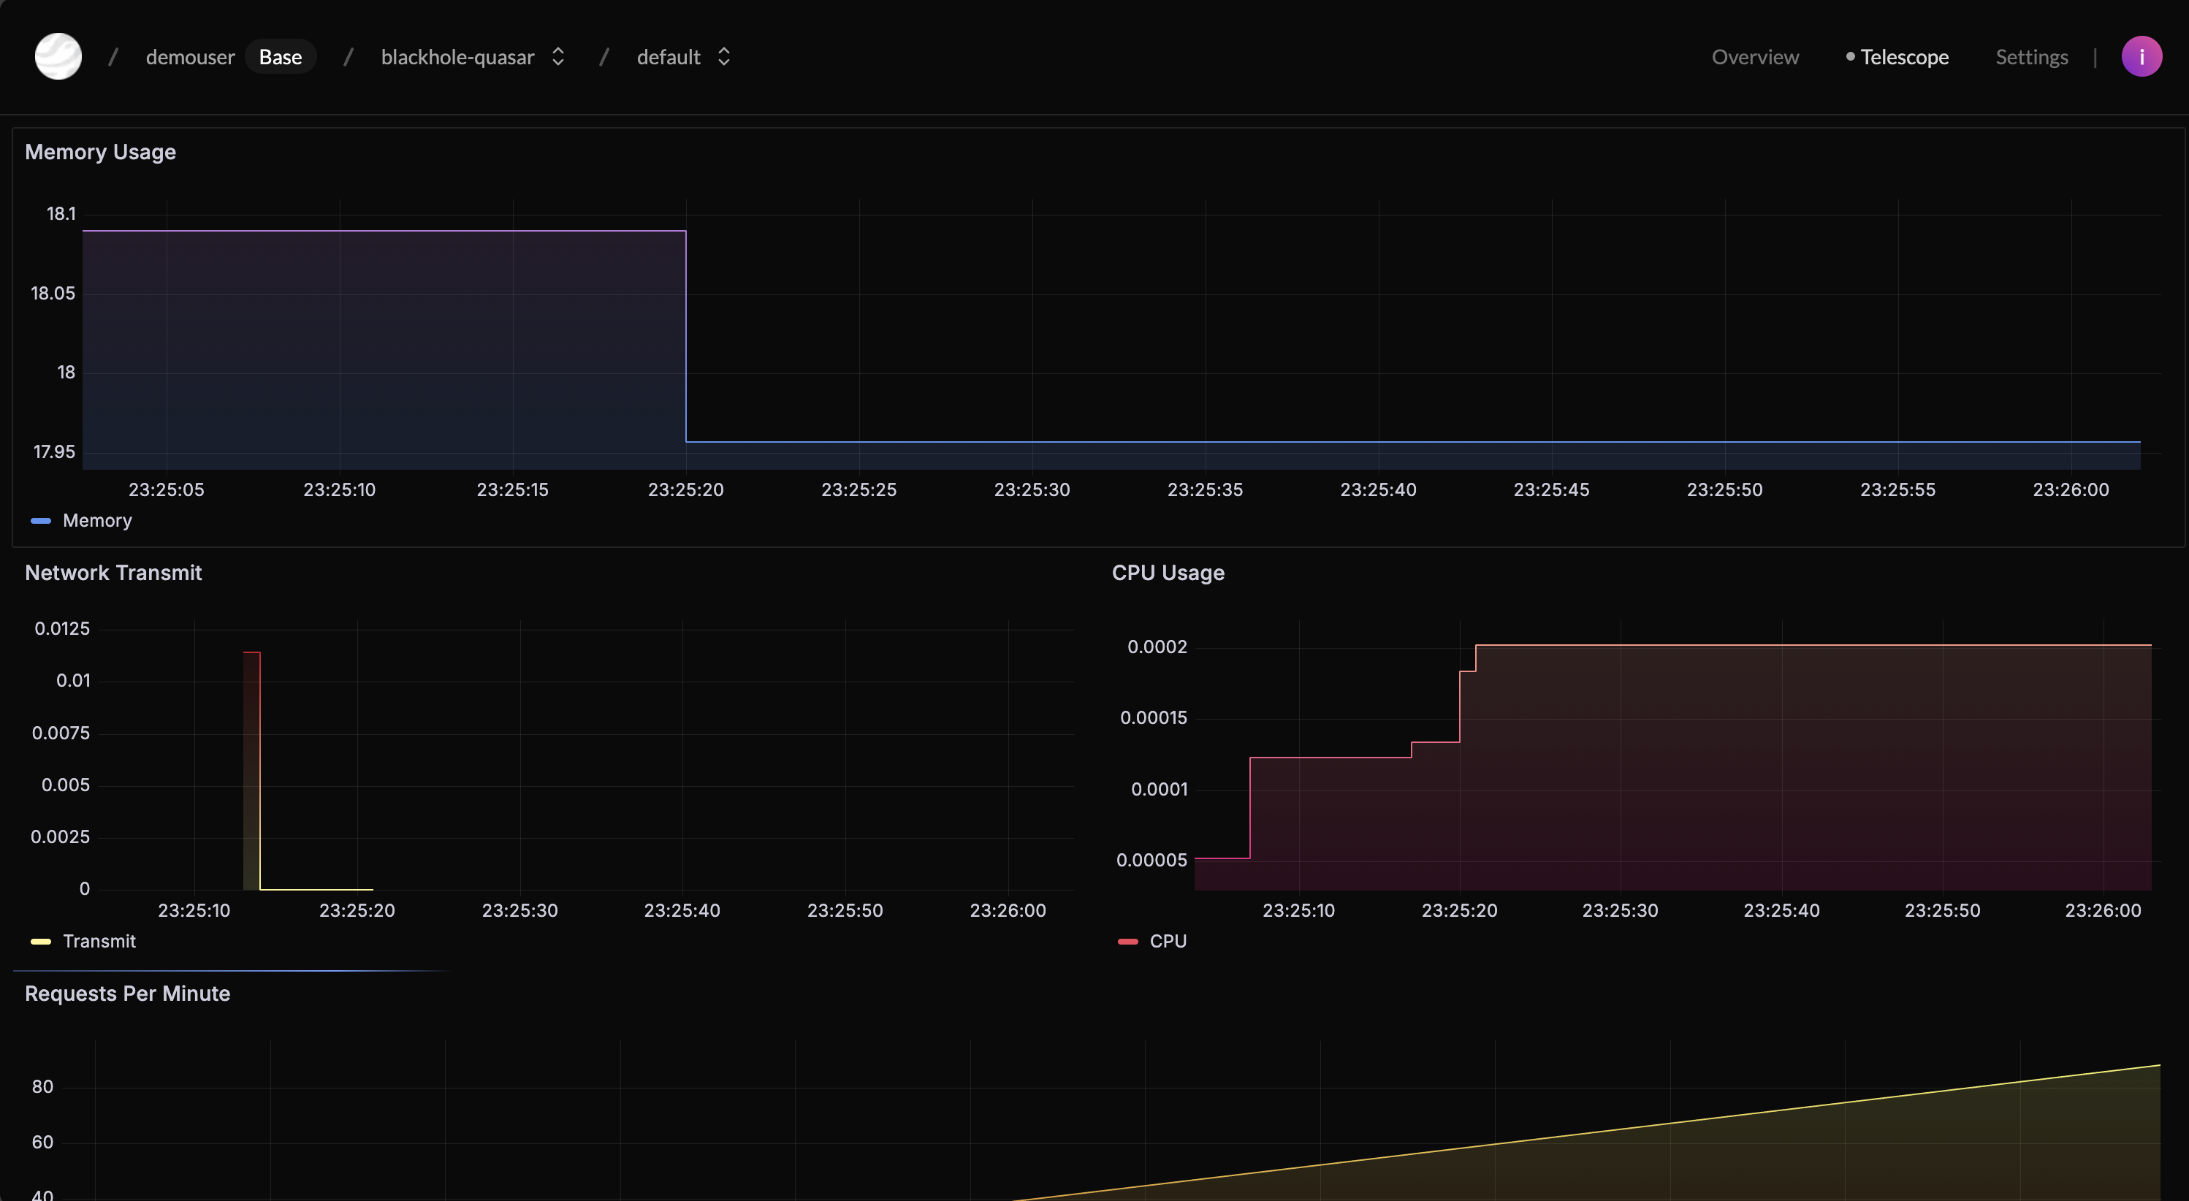Viewport: 2189px width, 1201px height.
Task: Click the 80 axis value on Requests chart
Action: [x=42, y=1086]
